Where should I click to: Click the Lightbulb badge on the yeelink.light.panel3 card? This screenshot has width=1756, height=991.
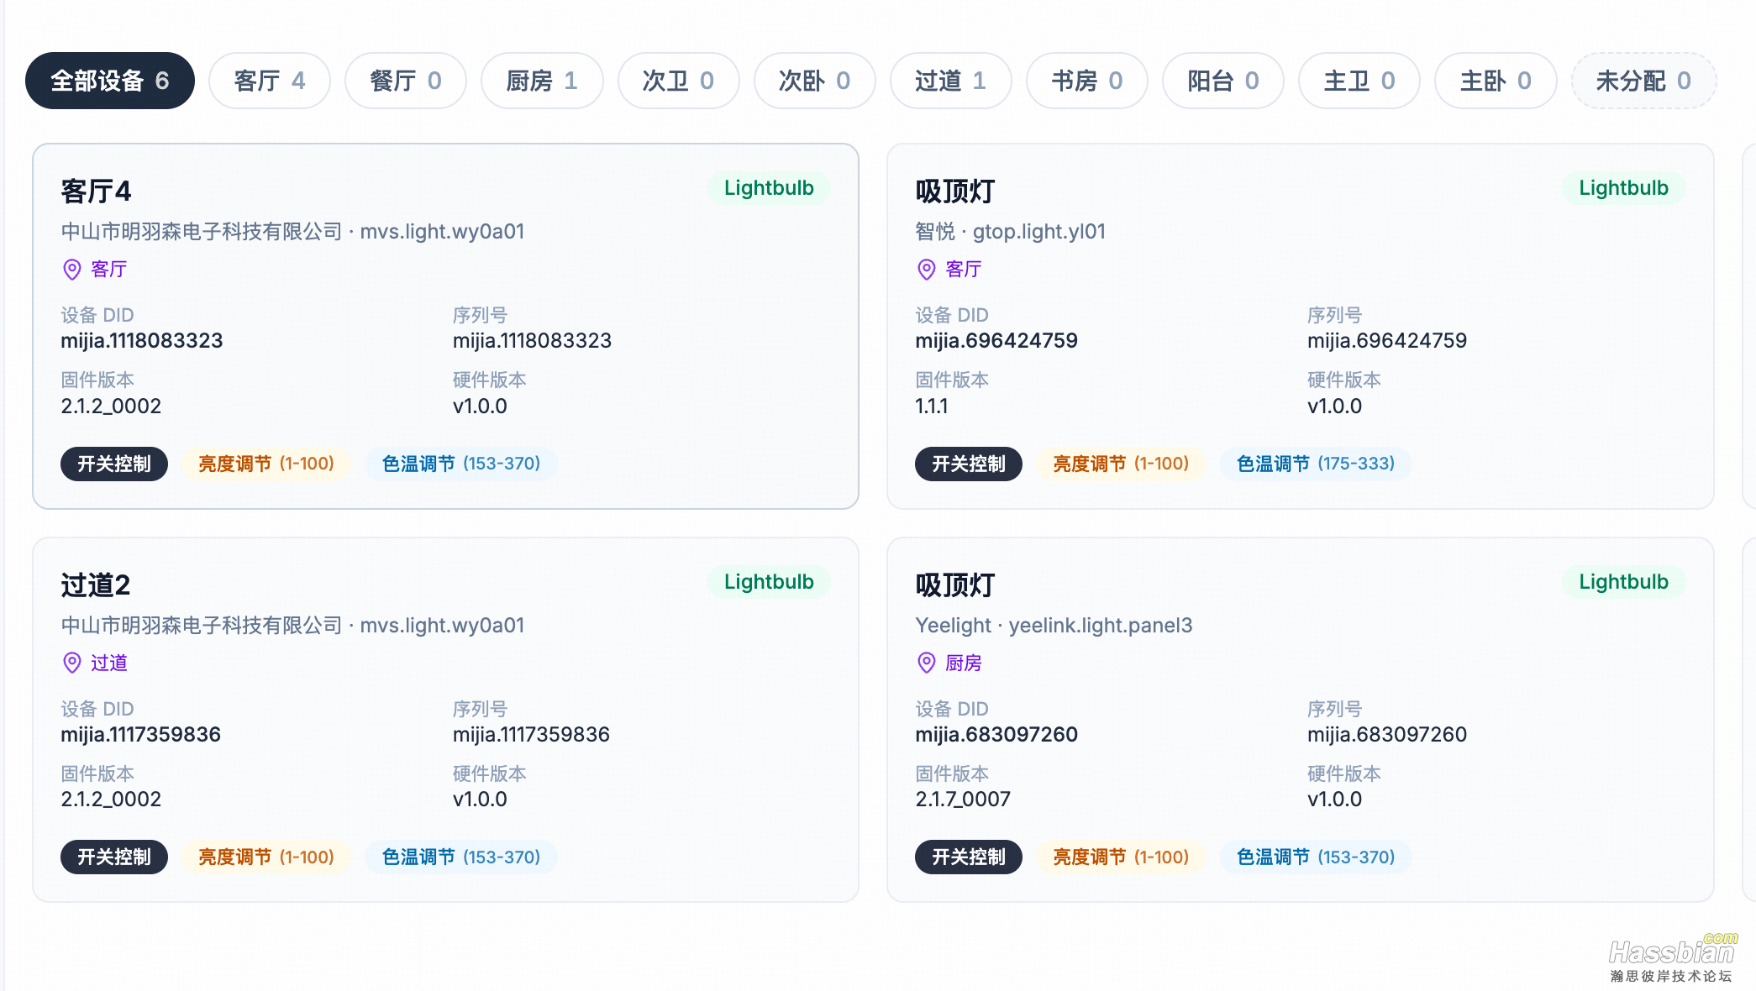(x=1623, y=582)
